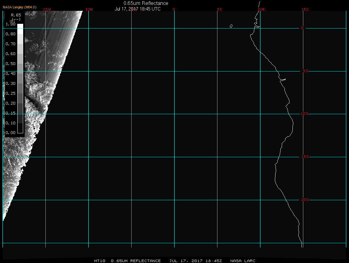Screen dimensions: 349x263
Task: Click the R.65 heading above the color bar
Action: 15,15
